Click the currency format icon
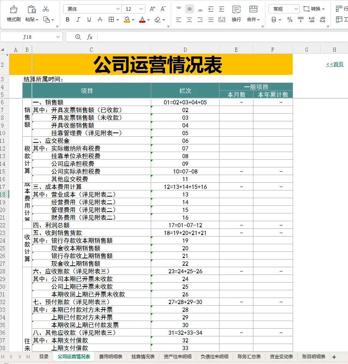This screenshot has width=348, height=364. 274,20
